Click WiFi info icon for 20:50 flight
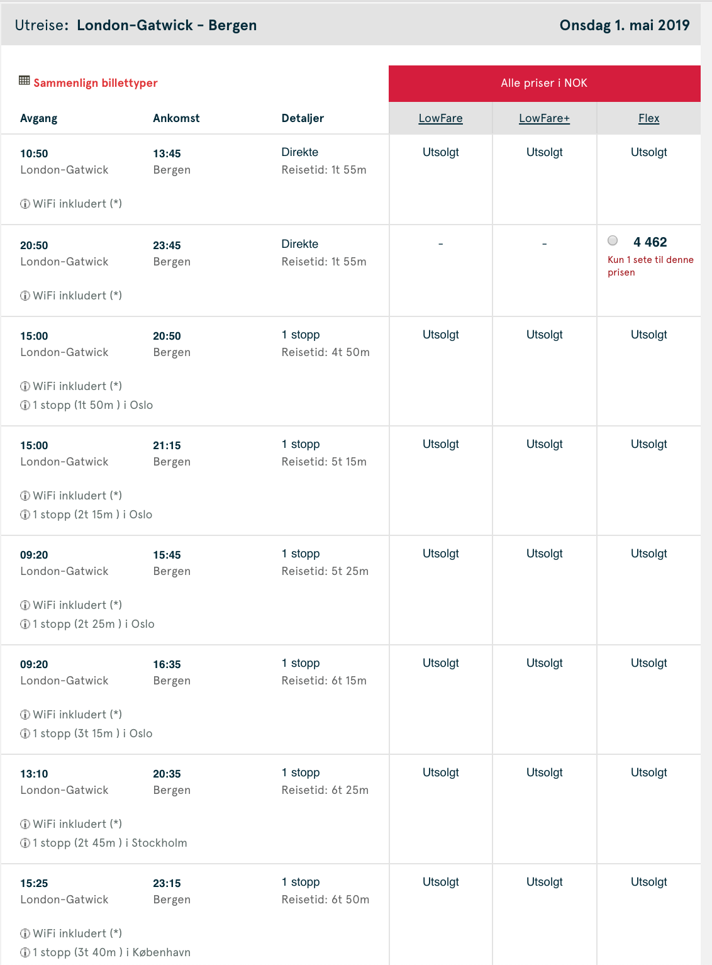The image size is (712, 965). point(25,296)
